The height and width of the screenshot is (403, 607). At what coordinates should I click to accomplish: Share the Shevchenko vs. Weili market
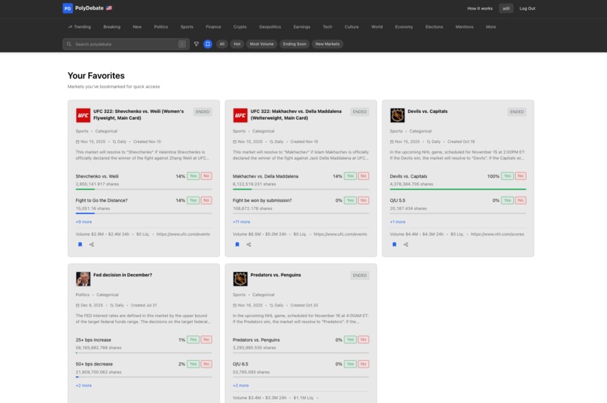tap(92, 244)
